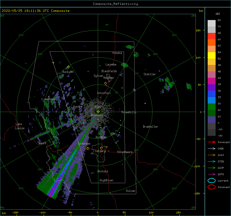Click the Limestone label on the map

click(49, 99)
